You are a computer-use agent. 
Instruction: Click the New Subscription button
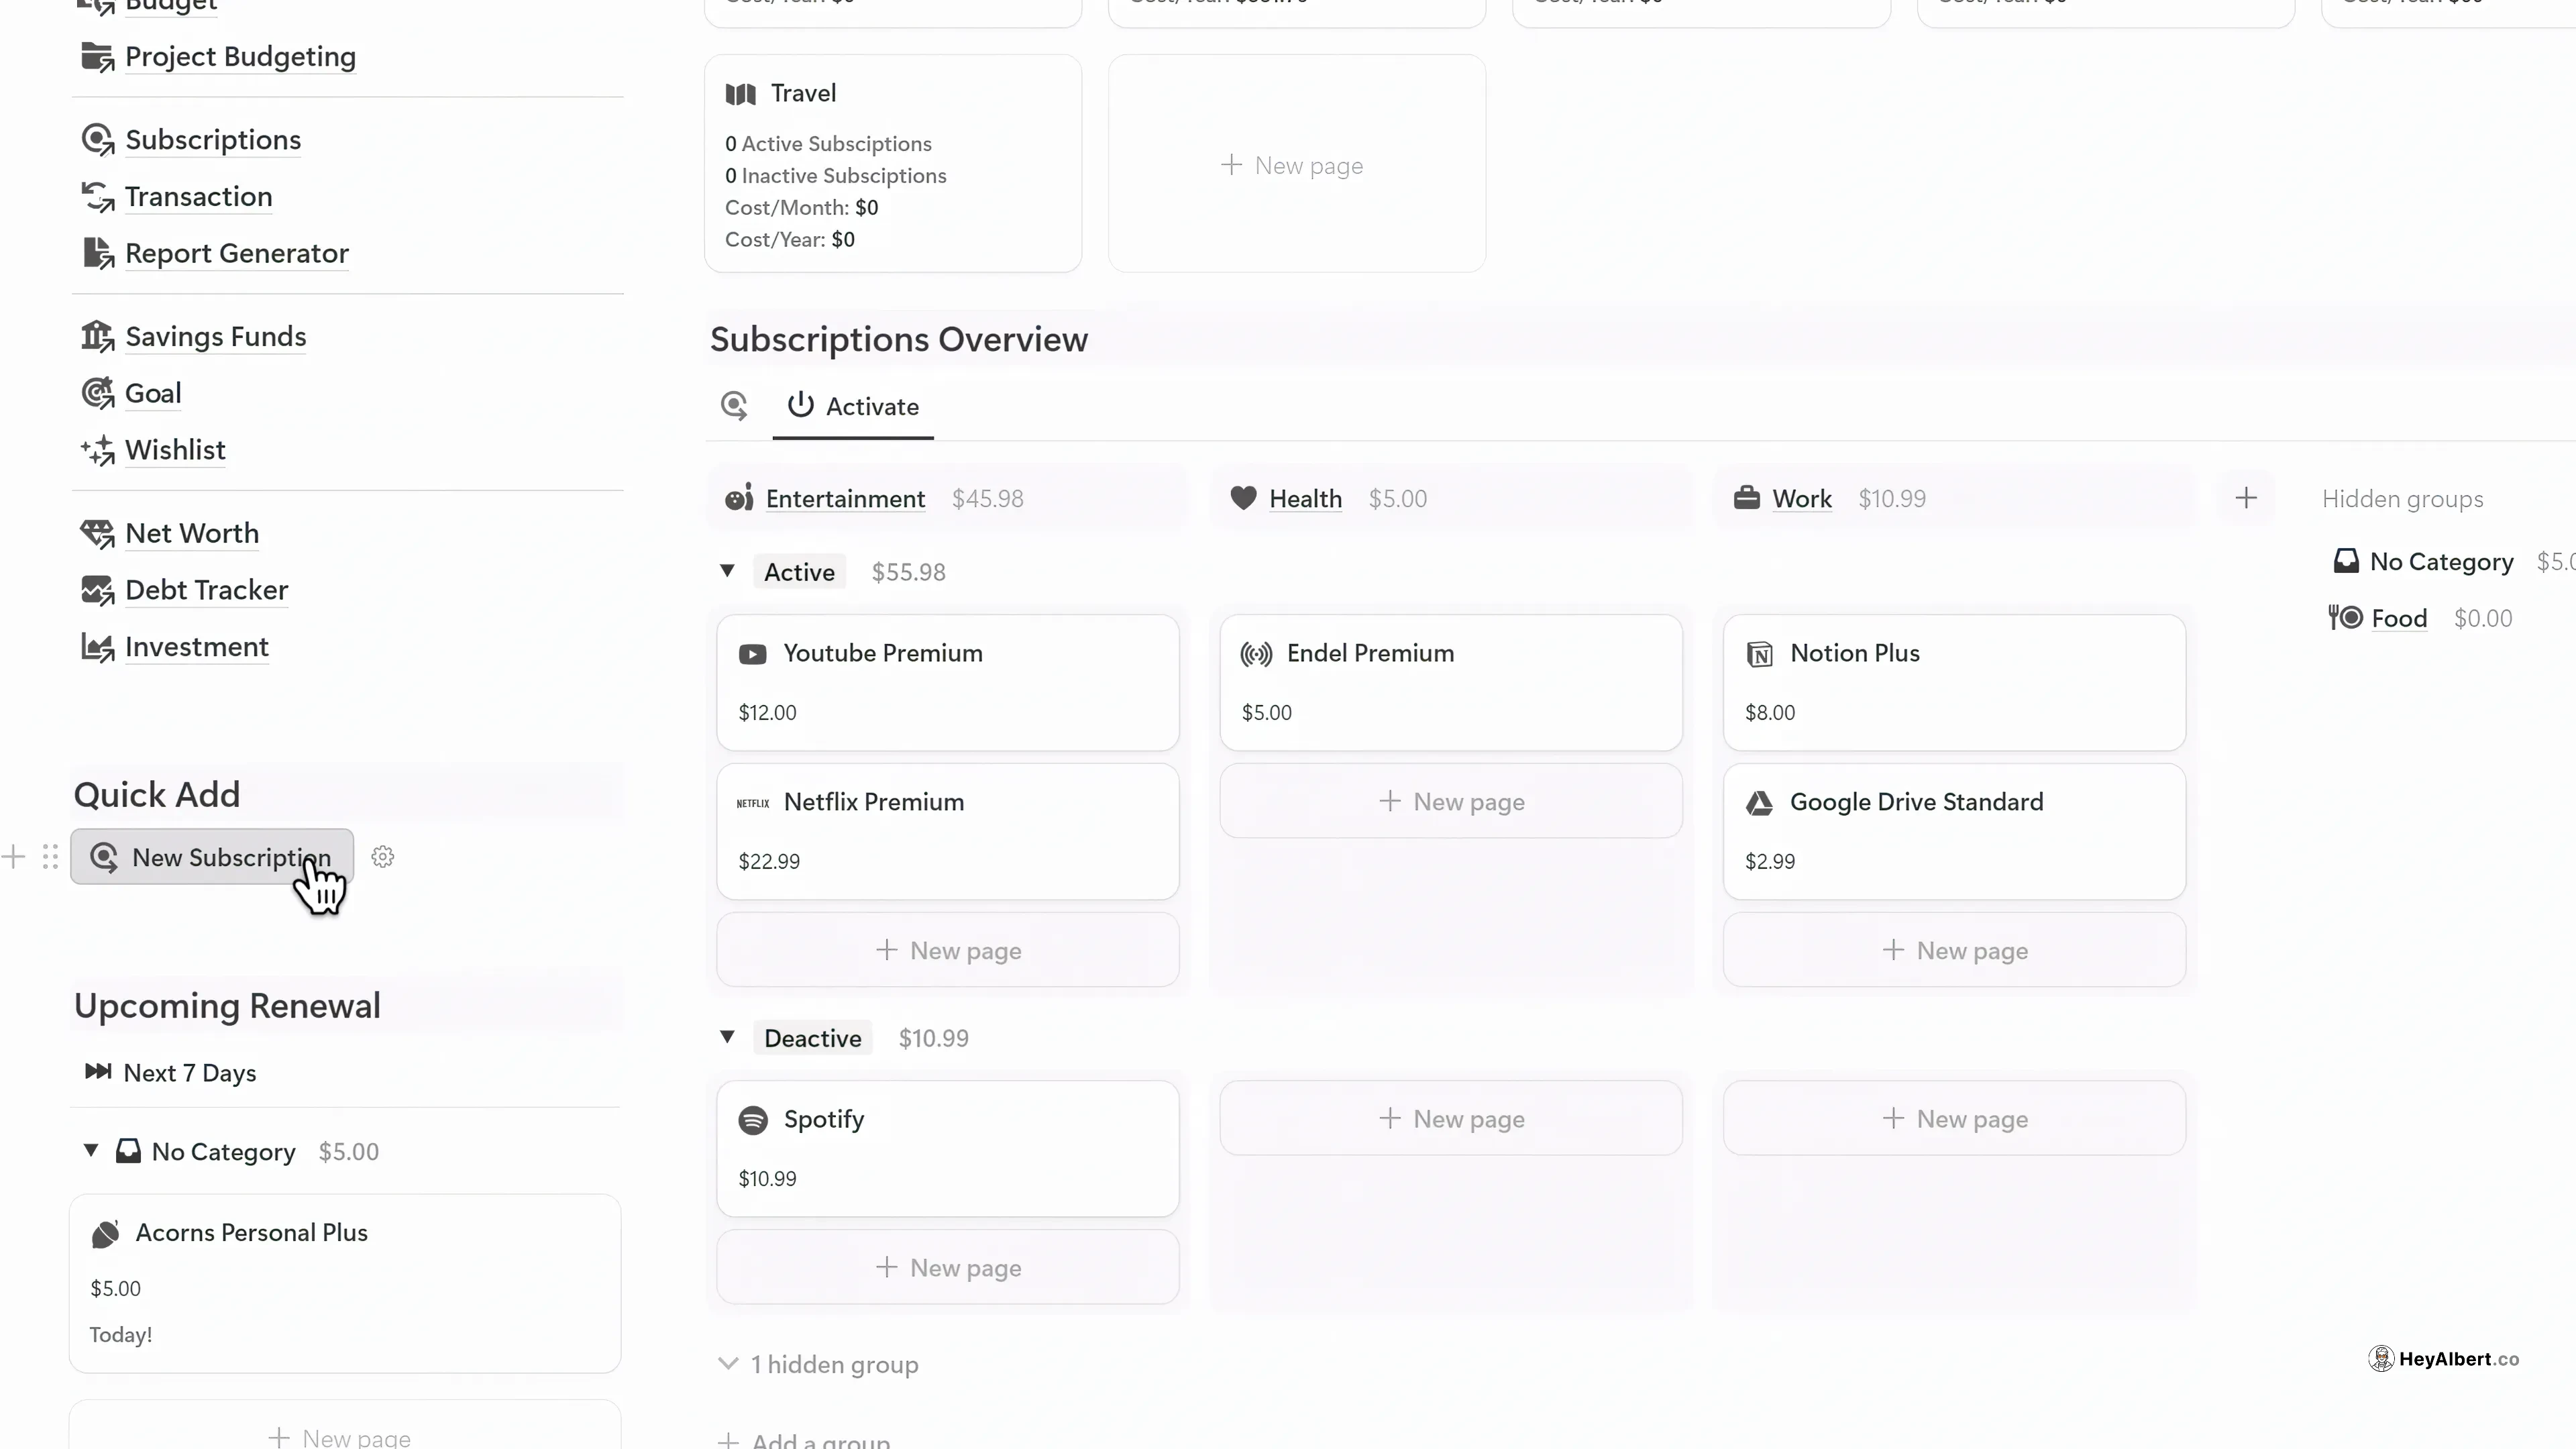(x=212, y=857)
